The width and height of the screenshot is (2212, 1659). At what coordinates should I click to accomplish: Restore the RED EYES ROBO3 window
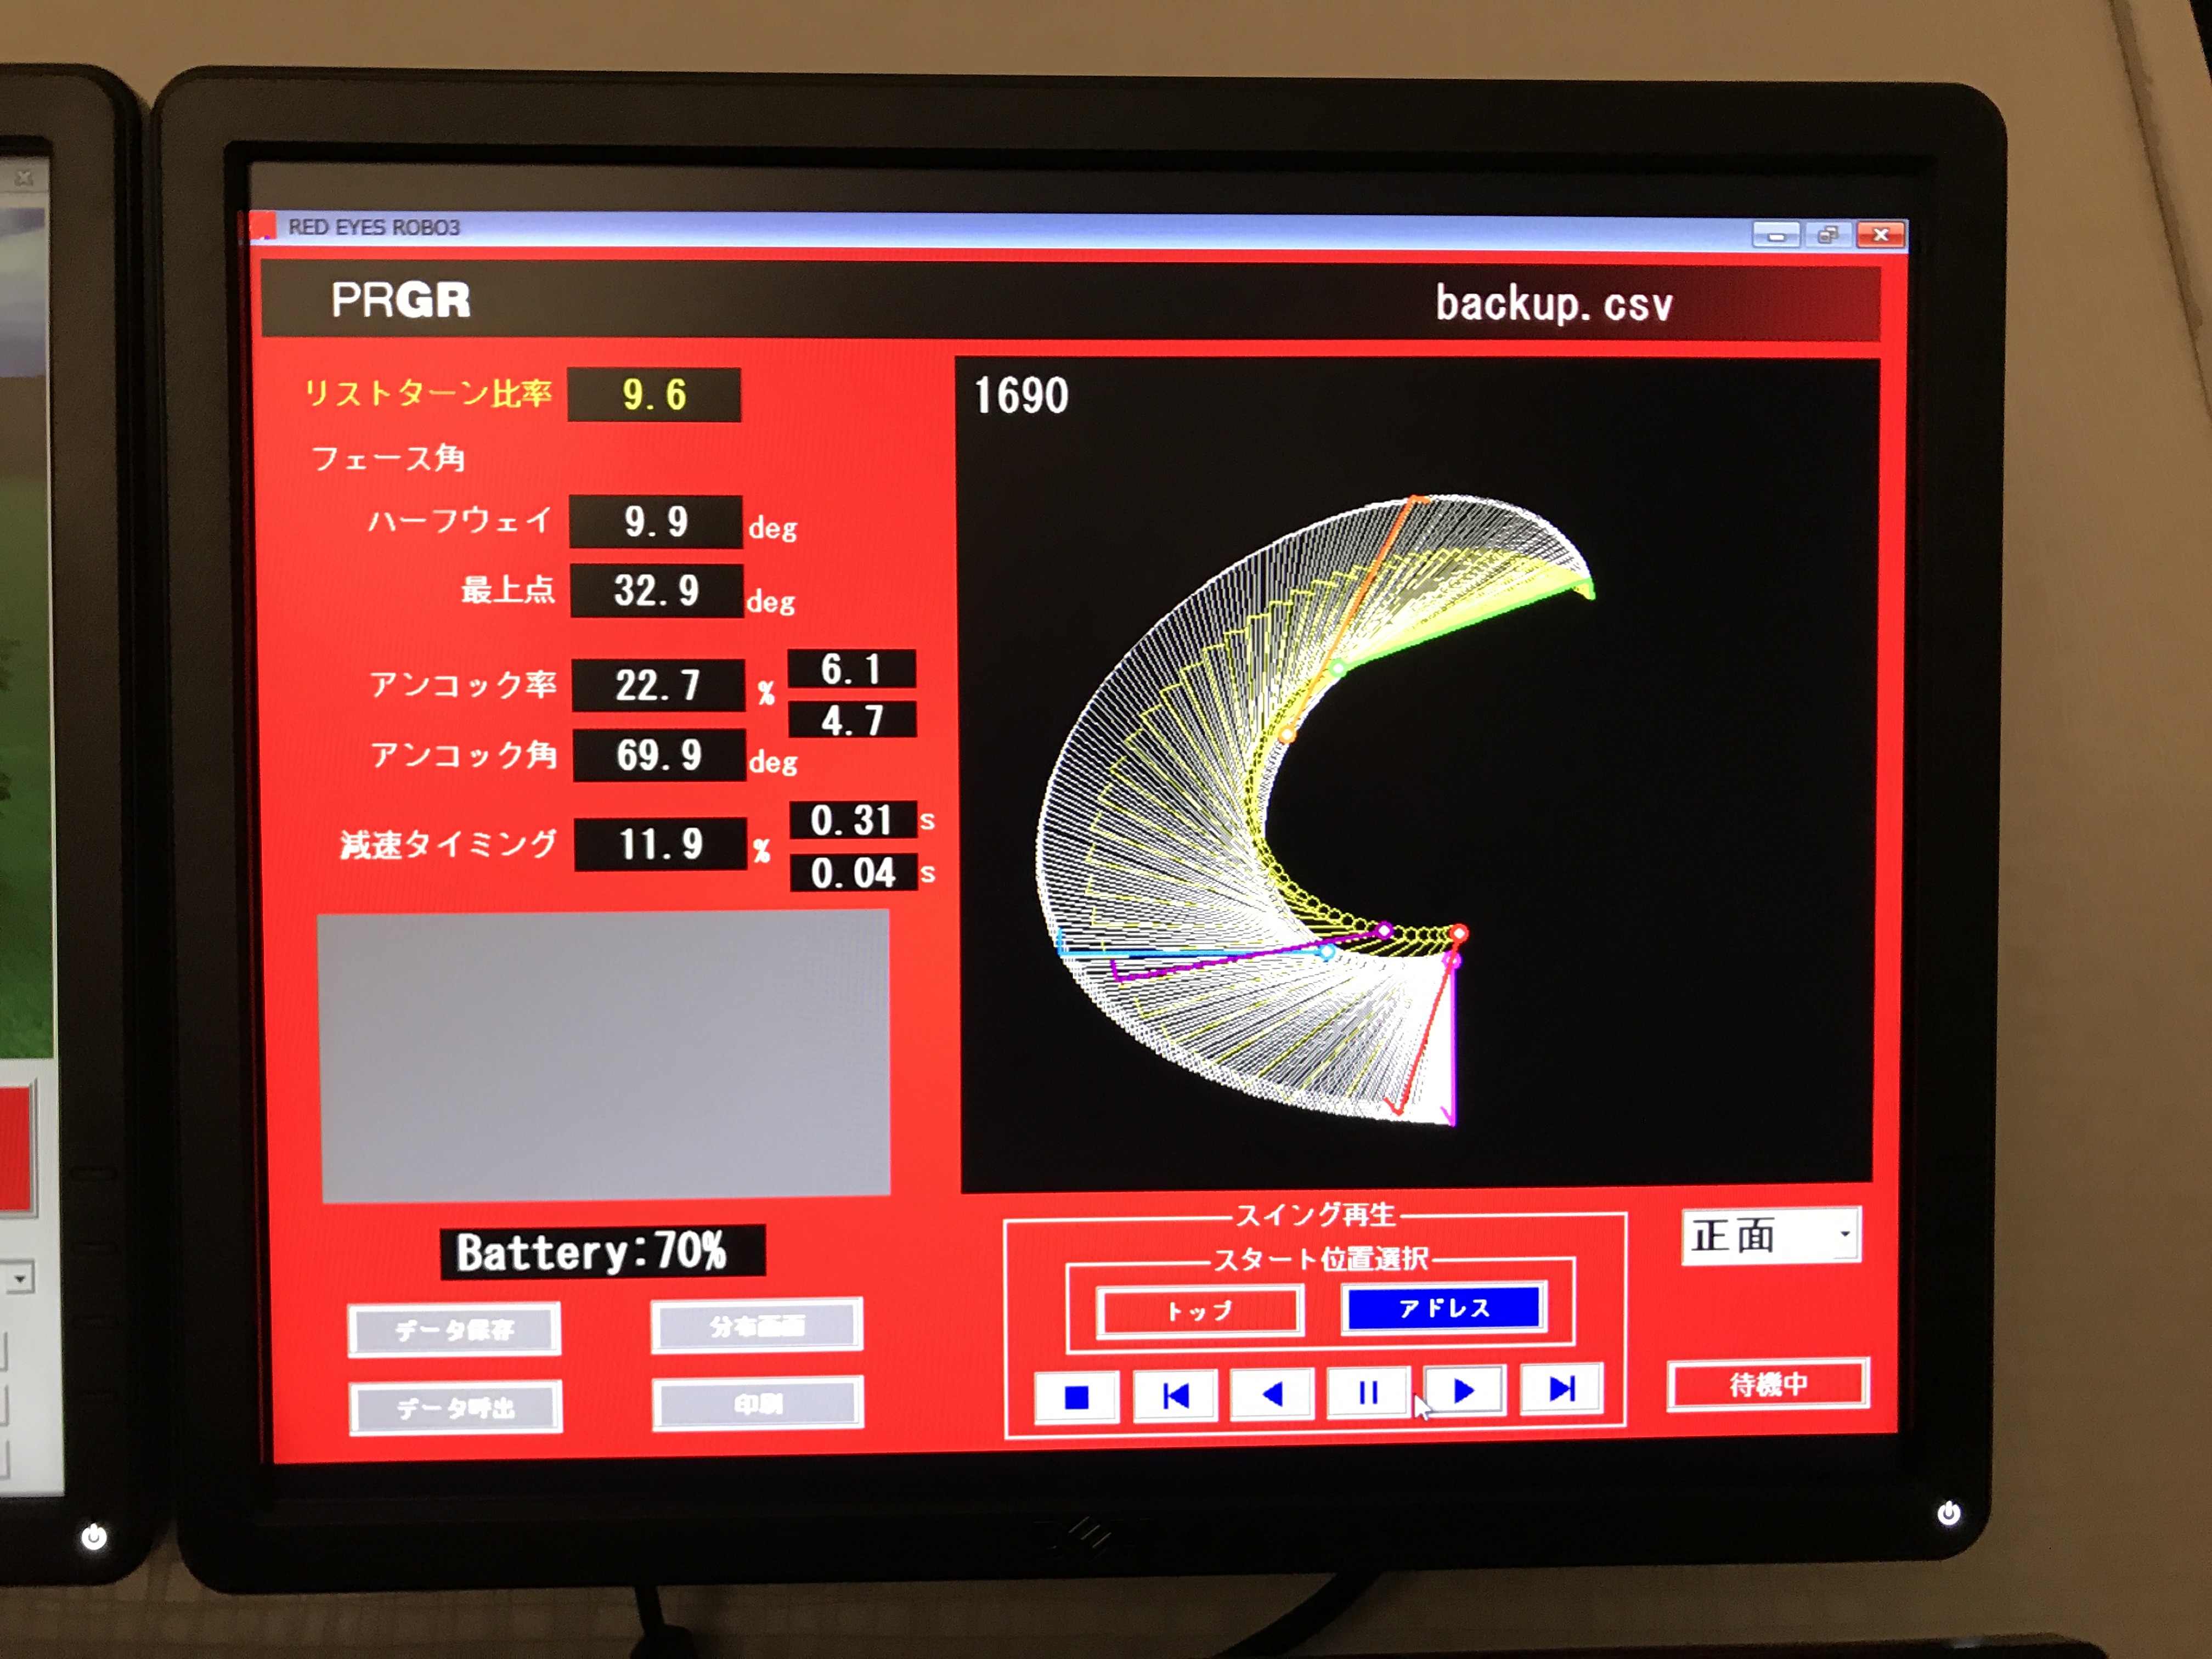point(1828,235)
